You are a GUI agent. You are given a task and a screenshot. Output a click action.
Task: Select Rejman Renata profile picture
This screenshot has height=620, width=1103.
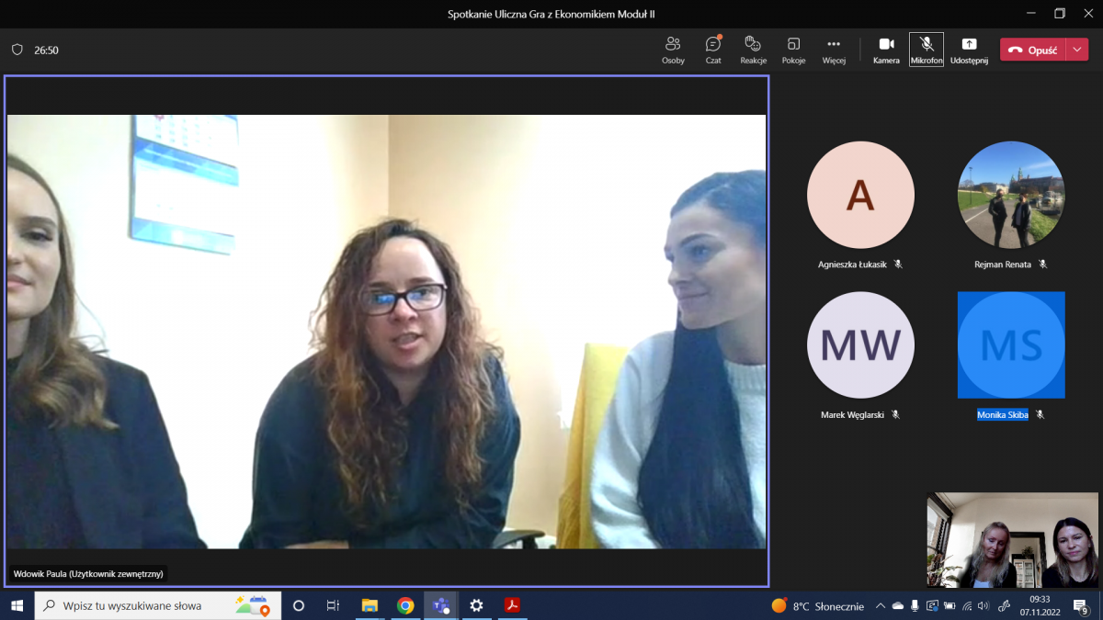pos(1011,195)
